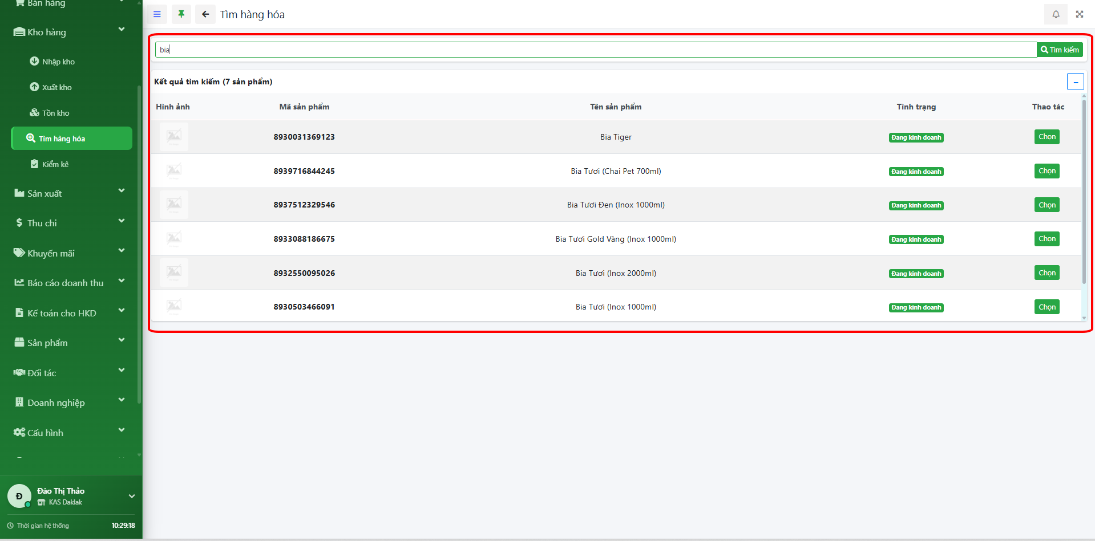Viewport: 1095px width, 541px height.
Task: Click the green pin icon
Action: pyautogui.click(x=181, y=14)
